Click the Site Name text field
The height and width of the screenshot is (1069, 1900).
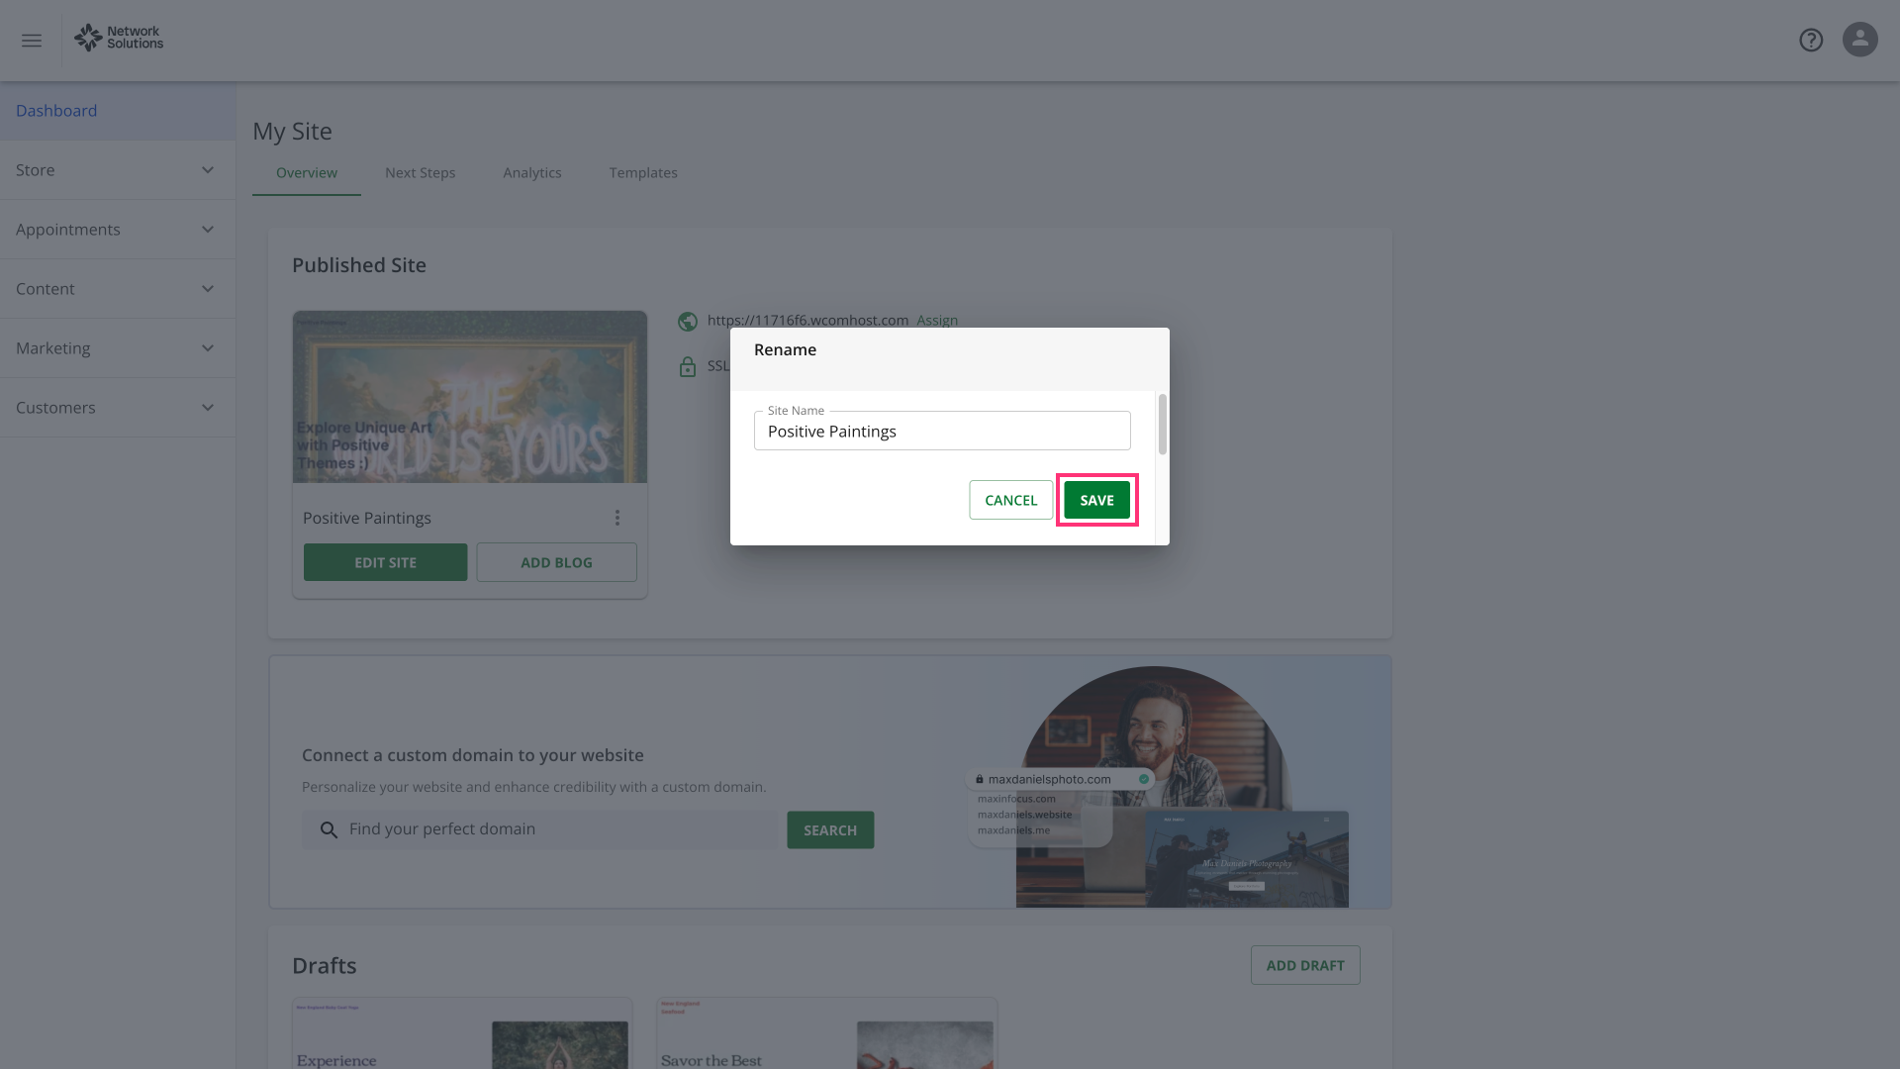tap(942, 432)
